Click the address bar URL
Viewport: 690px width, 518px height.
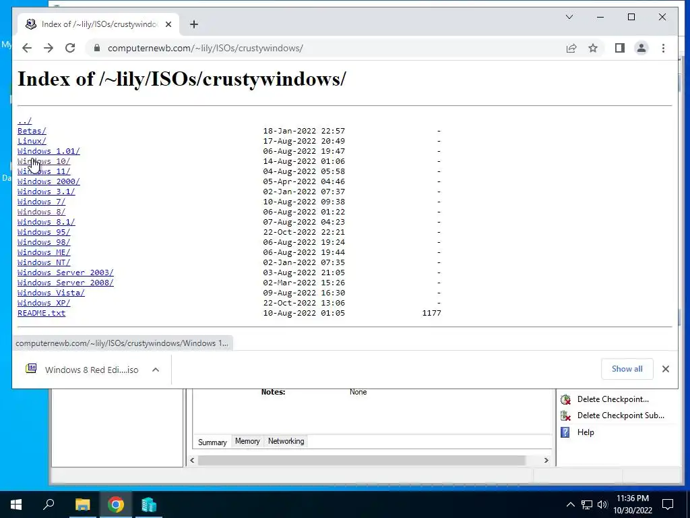pos(205,48)
